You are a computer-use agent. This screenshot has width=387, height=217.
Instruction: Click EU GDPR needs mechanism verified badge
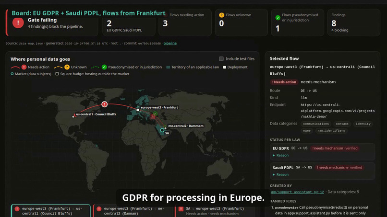[x=335, y=148]
